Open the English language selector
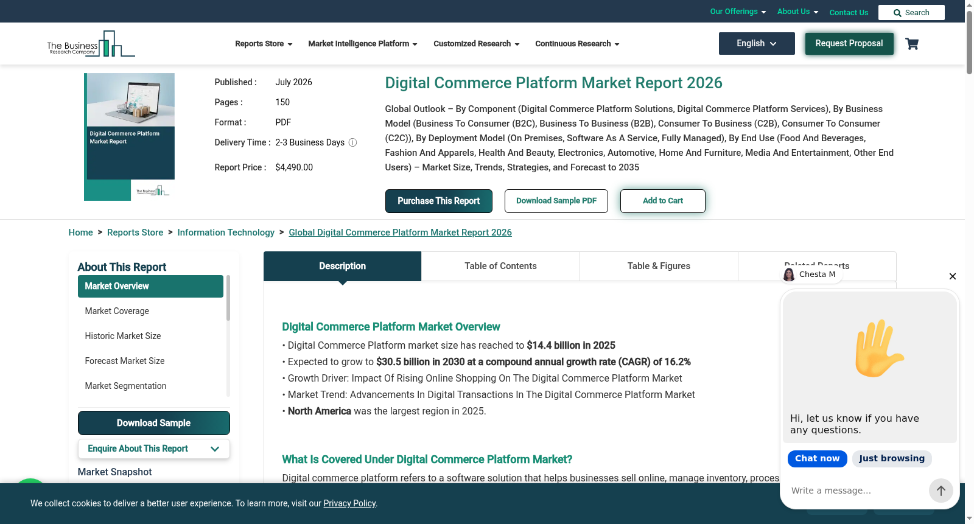This screenshot has width=974, height=524. coord(757,44)
